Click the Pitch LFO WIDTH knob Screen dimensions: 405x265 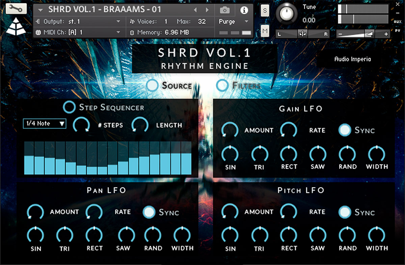pos(377,235)
